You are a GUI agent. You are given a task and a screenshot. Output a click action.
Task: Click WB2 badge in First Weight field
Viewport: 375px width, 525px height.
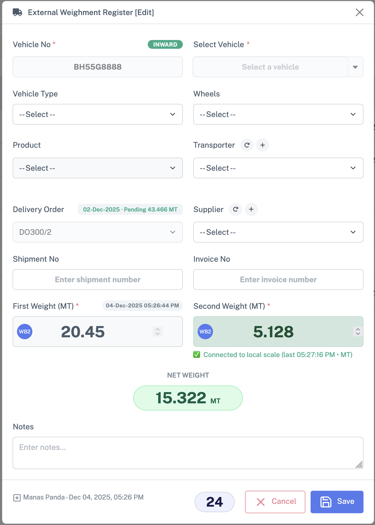click(25, 332)
